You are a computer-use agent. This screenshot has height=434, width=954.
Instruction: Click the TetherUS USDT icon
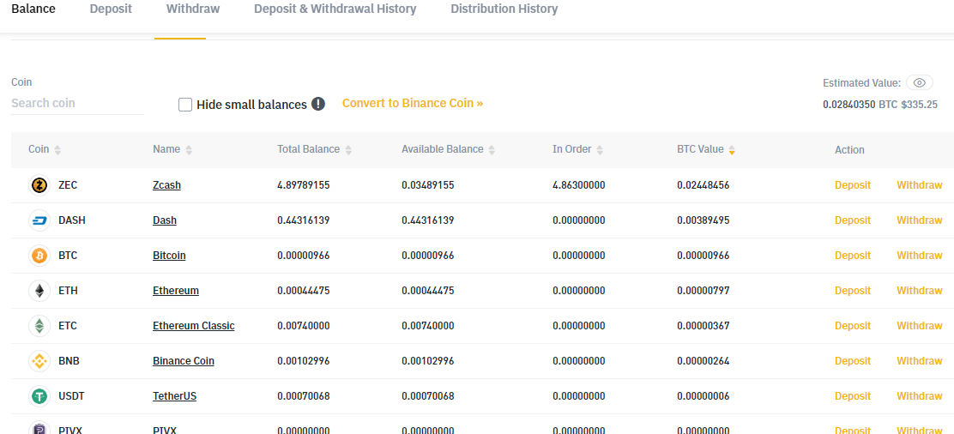pos(39,396)
